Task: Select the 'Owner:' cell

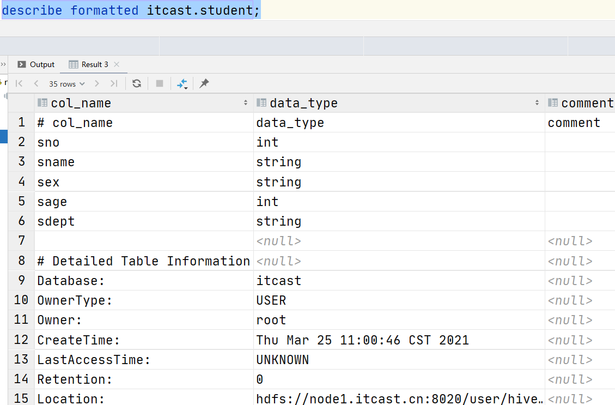Action: click(144, 320)
